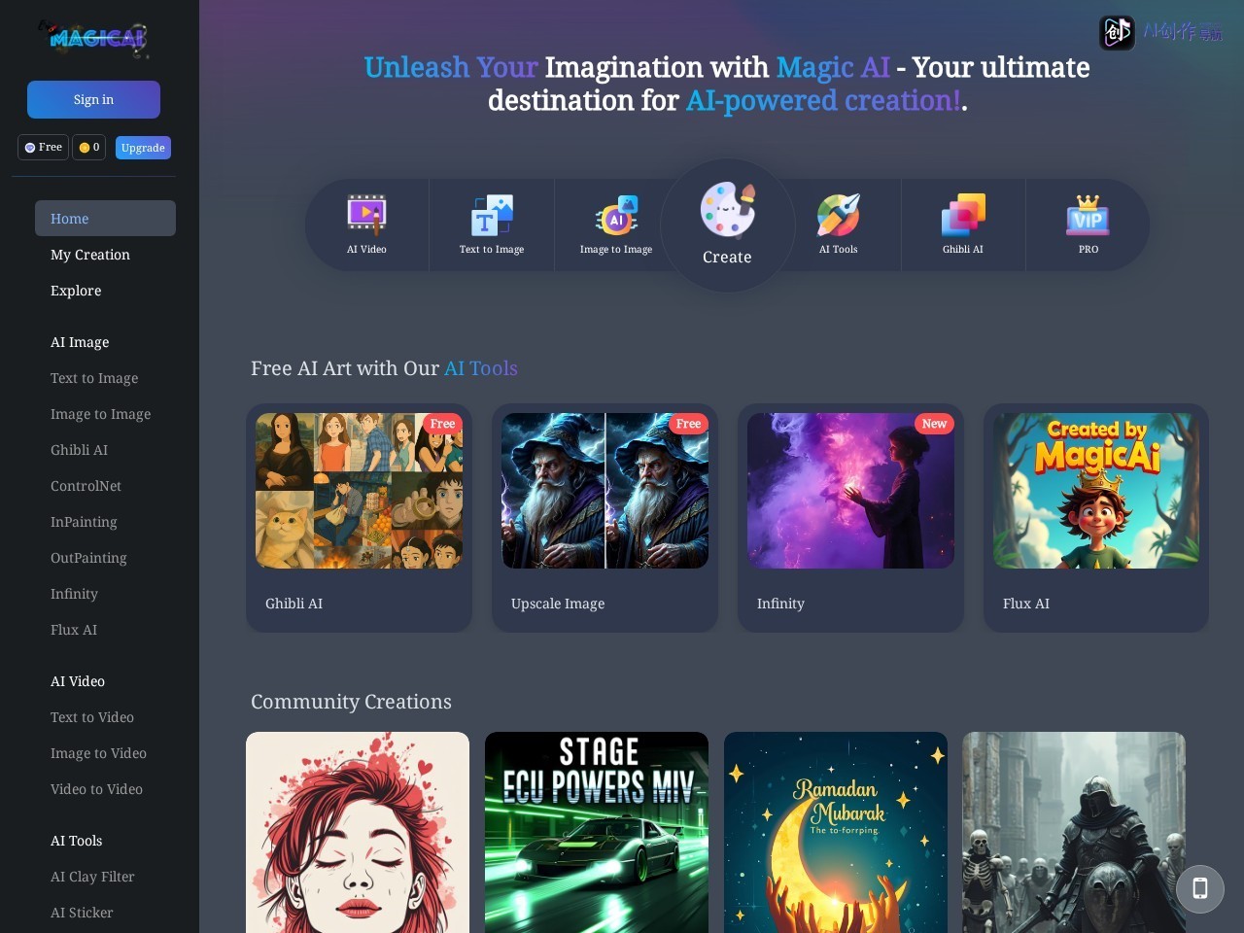1244x933 pixels.
Task: Click the Community Creations heading
Action: point(351,702)
